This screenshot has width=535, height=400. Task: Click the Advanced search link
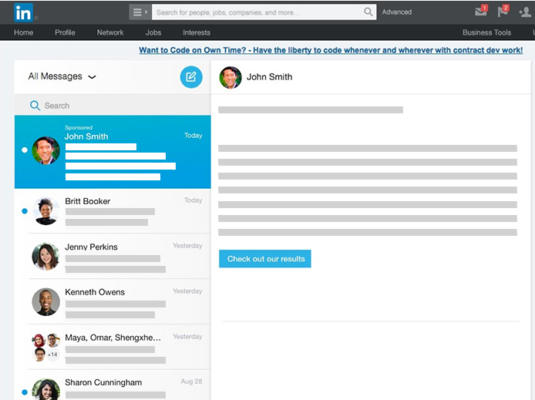coord(397,12)
